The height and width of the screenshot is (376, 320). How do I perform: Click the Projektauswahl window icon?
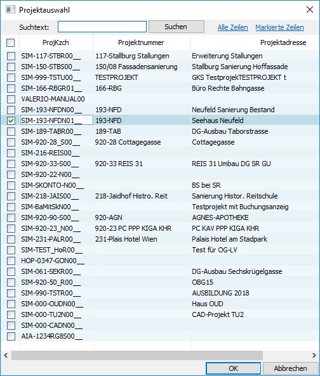coord(11,10)
